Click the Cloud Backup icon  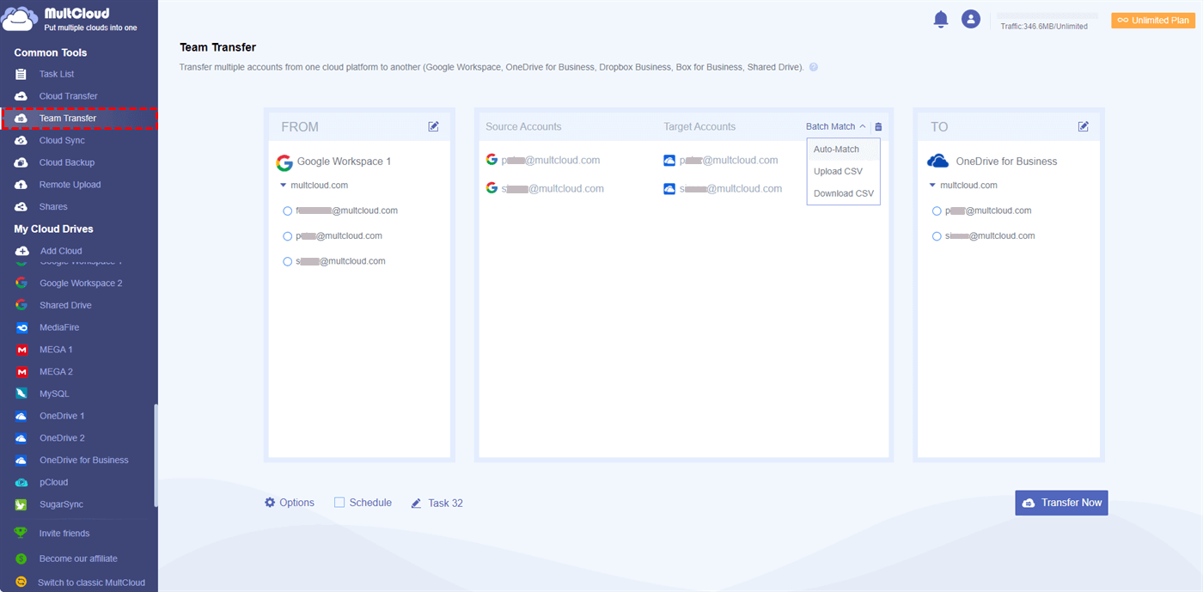tap(21, 162)
